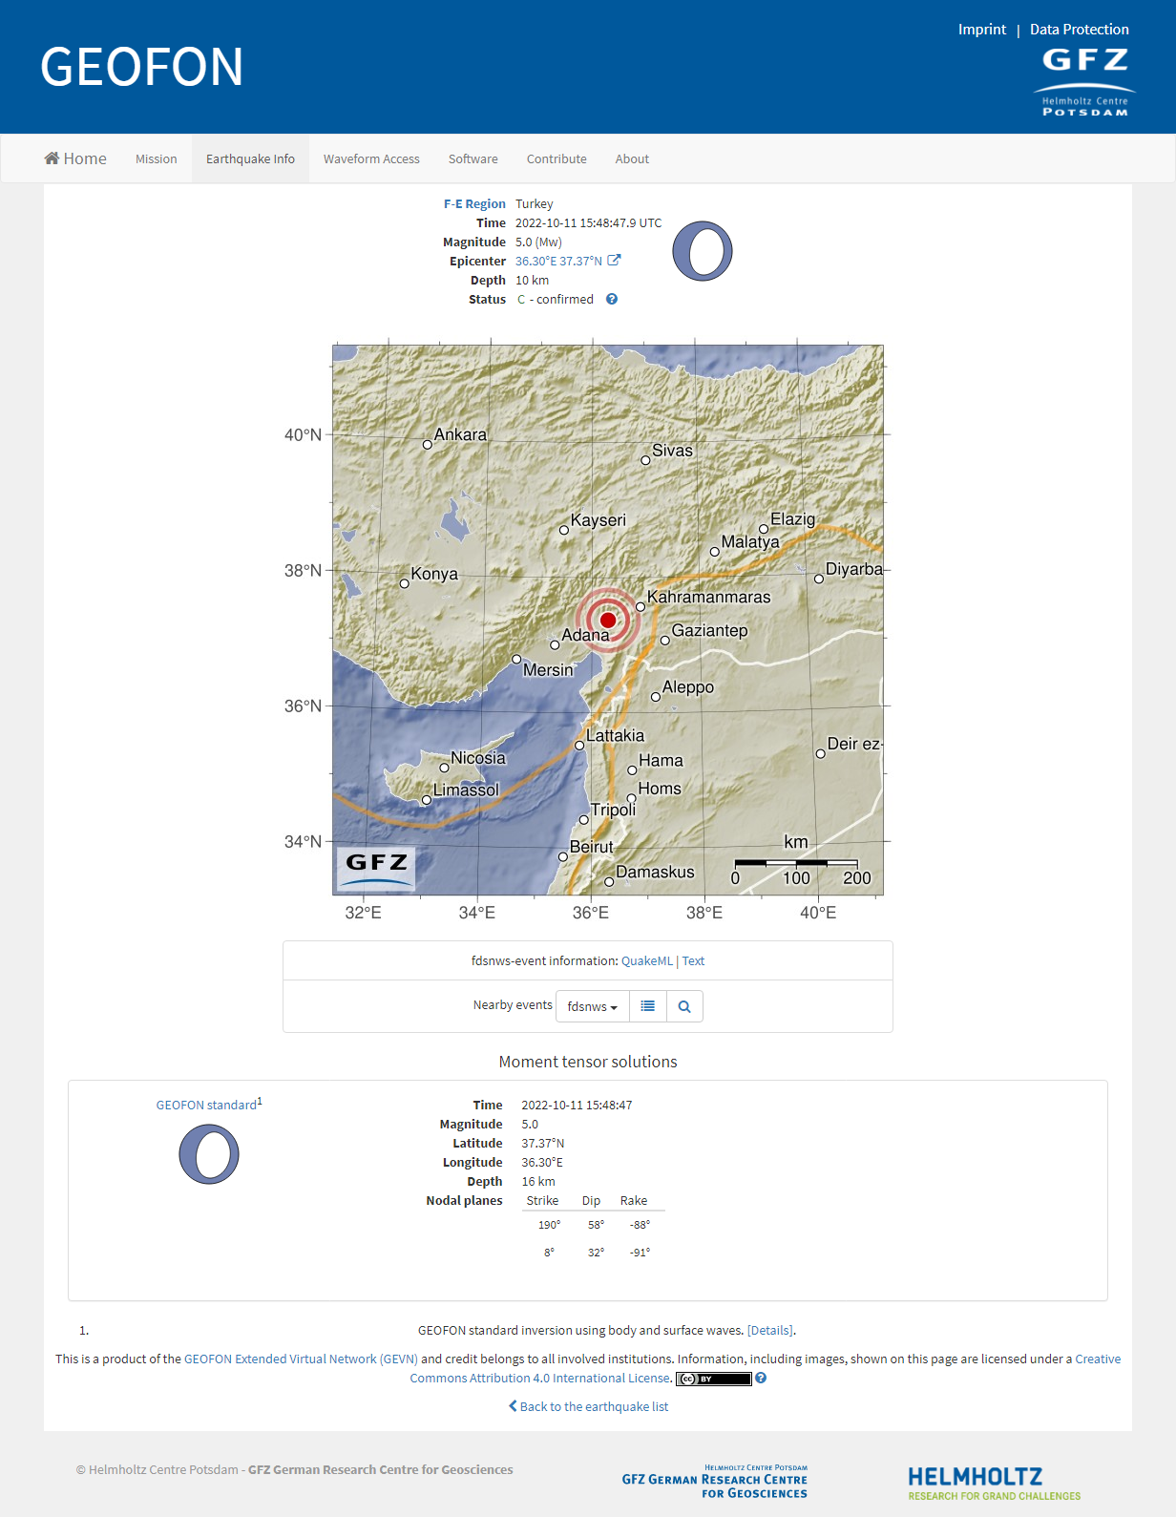Go to the Software menu item
Viewport: 1176px width, 1517px height.
473,158
